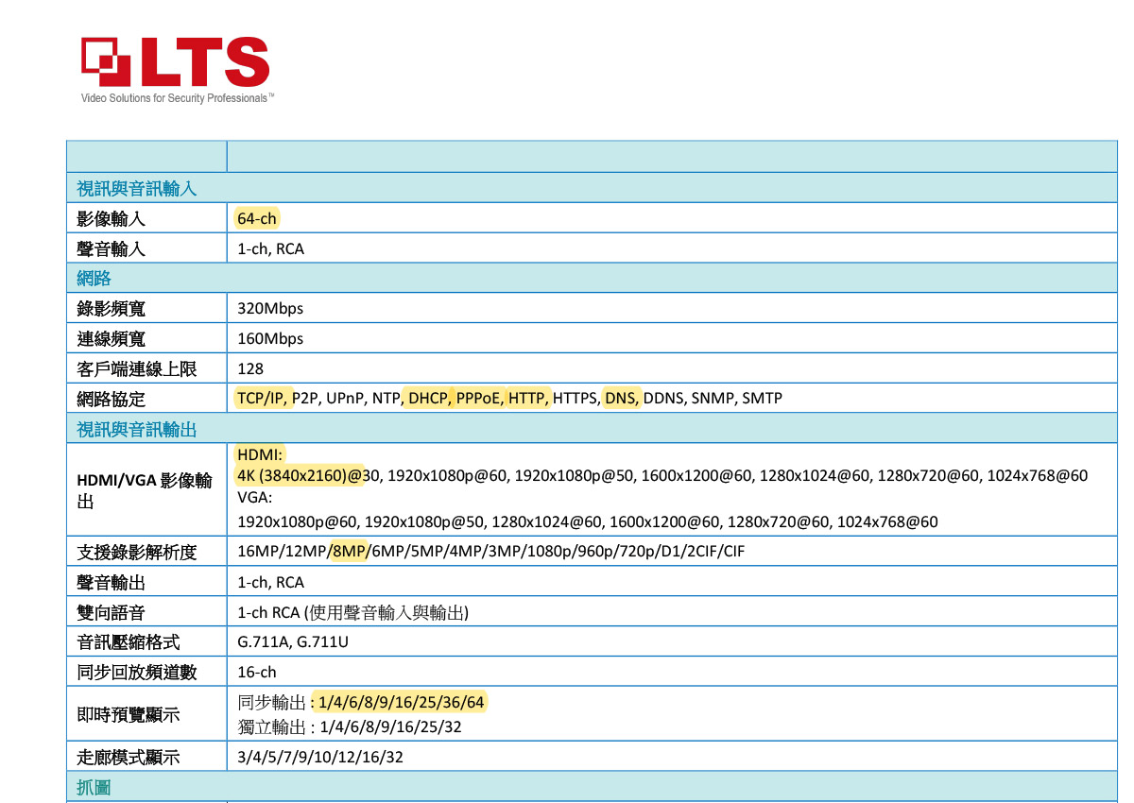This screenshot has width=1134, height=803.
Task: Select the highlighted TCP/IP protocol text
Action: (262, 399)
